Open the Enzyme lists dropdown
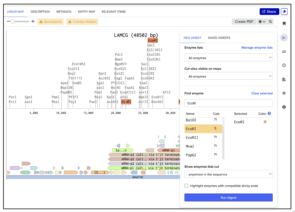The height and width of the screenshot is (212, 295). coord(228,58)
